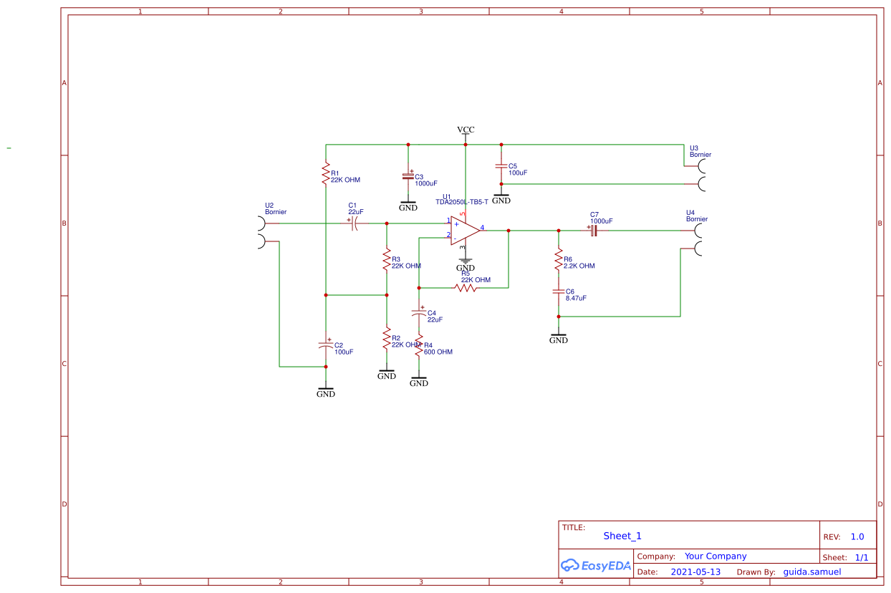Select the GND symbol below C5
The width and height of the screenshot is (891, 593).
point(501,196)
